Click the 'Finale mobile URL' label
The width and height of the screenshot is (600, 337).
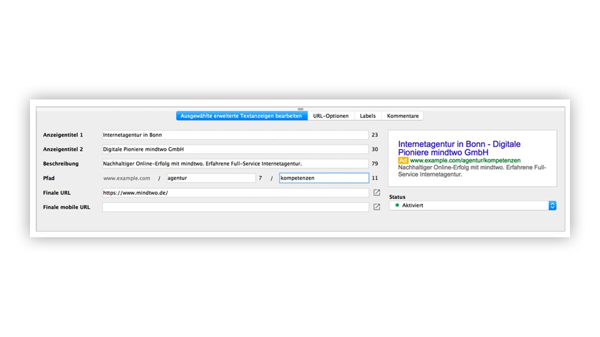(66, 207)
